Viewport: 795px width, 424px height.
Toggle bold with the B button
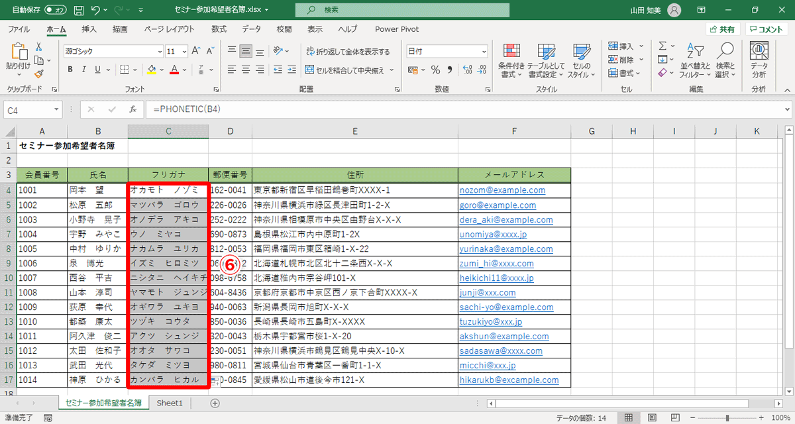click(x=70, y=69)
